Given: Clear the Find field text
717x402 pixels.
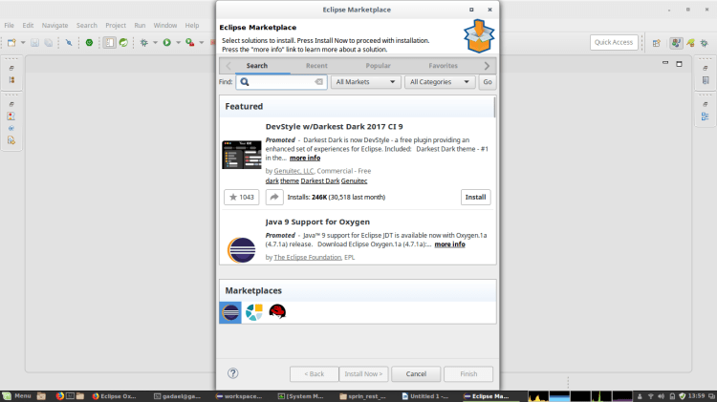Looking at the screenshot, I should tap(318, 82).
